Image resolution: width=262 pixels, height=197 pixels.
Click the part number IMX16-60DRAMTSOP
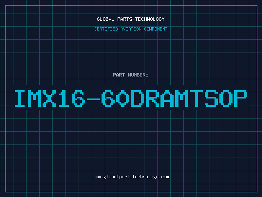pyautogui.click(x=131, y=98)
